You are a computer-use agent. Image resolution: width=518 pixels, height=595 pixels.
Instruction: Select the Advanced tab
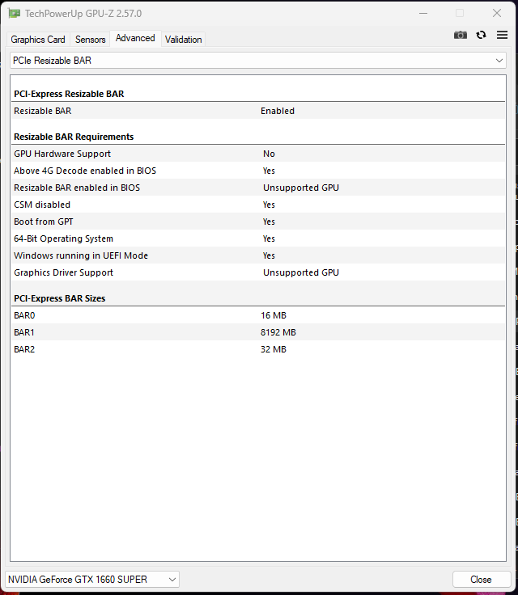(135, 38)
